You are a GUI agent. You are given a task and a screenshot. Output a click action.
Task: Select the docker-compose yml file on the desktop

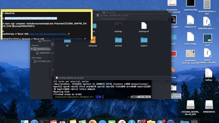coord(207,56)
